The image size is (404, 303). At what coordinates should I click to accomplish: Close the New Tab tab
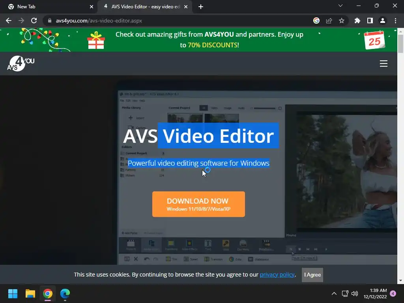coord(92,7)
